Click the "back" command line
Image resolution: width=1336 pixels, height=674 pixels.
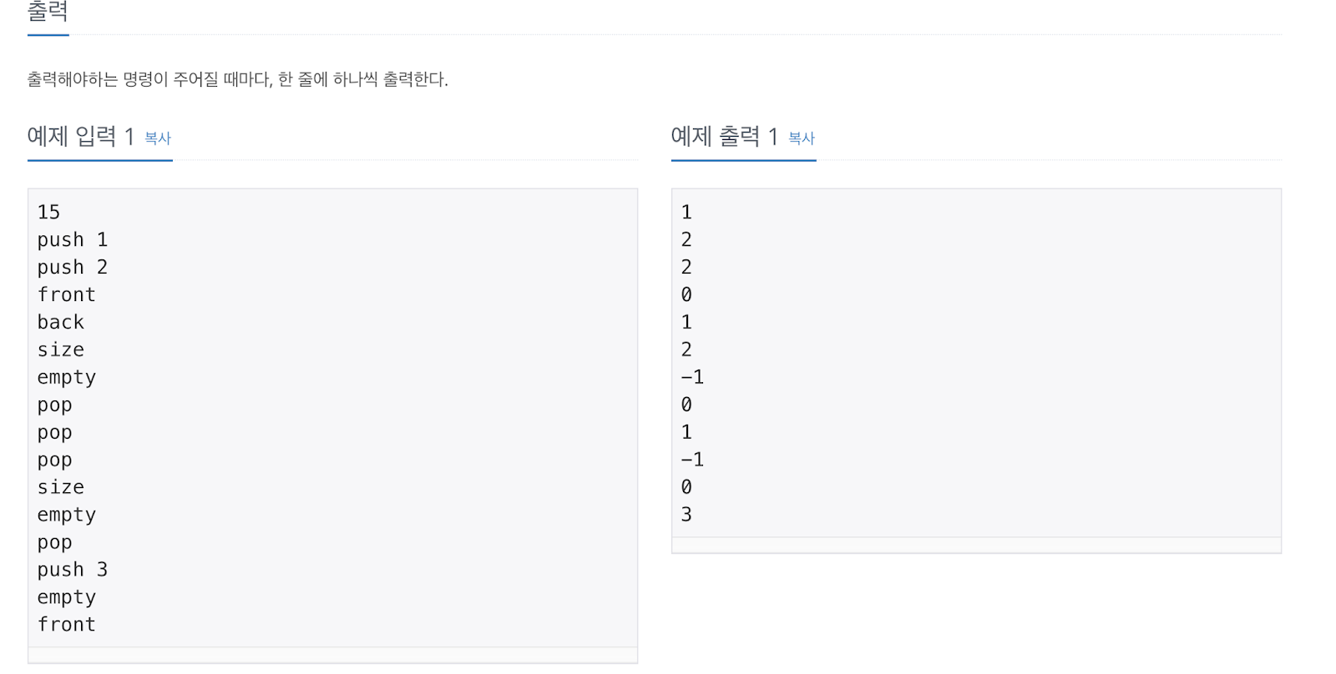(x=61, y=322)
